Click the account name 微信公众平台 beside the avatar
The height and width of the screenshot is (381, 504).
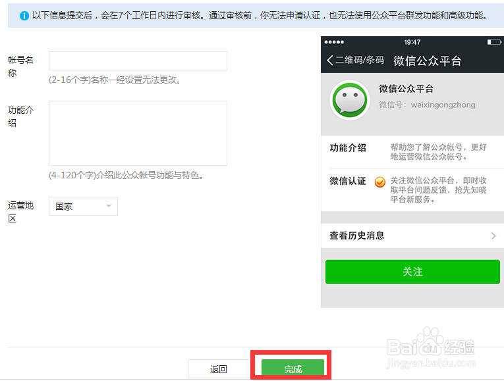(x=406, y=89)
